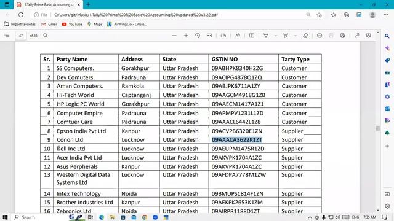Image resolution: width=394 pixels, height=221 pixels.
Task: Open the browser profile avatar
Action: pyautogui.click(x=372, y=15)
